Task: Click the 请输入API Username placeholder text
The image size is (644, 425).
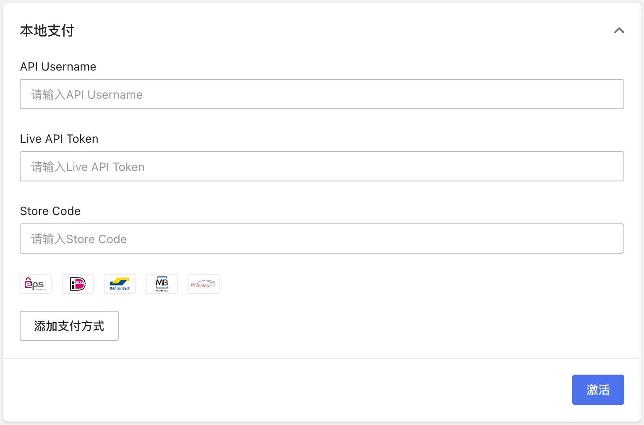Action: [87, 95]
